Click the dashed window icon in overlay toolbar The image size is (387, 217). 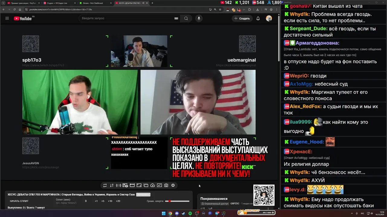pos(146,185)
